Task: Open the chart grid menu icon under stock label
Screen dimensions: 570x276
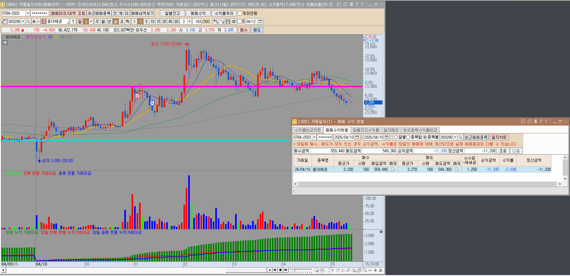Action: point(5,42)
